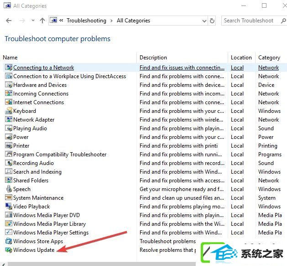Click the Speech microphone icon
The height and width of the screenshot is (266, 287).
[x=9, y=189]
